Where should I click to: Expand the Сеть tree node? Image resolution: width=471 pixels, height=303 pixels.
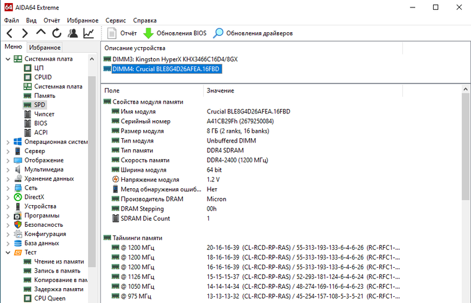click(x=8, y=188)
